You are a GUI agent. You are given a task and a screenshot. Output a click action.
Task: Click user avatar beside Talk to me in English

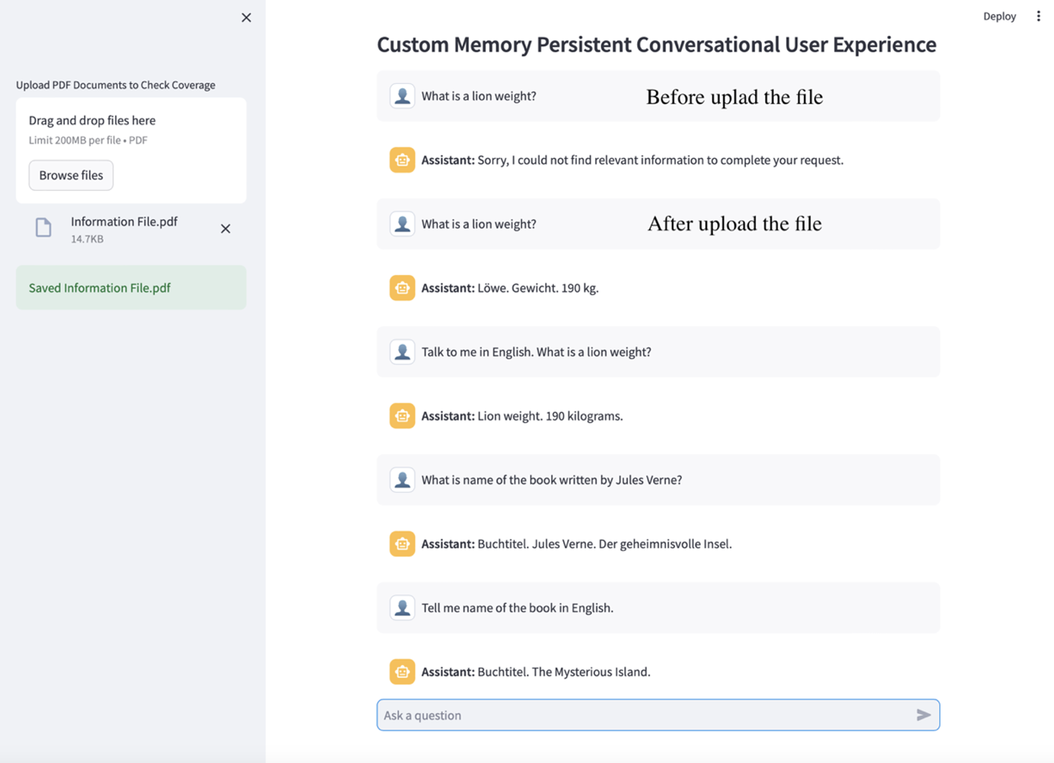(402, 351)
